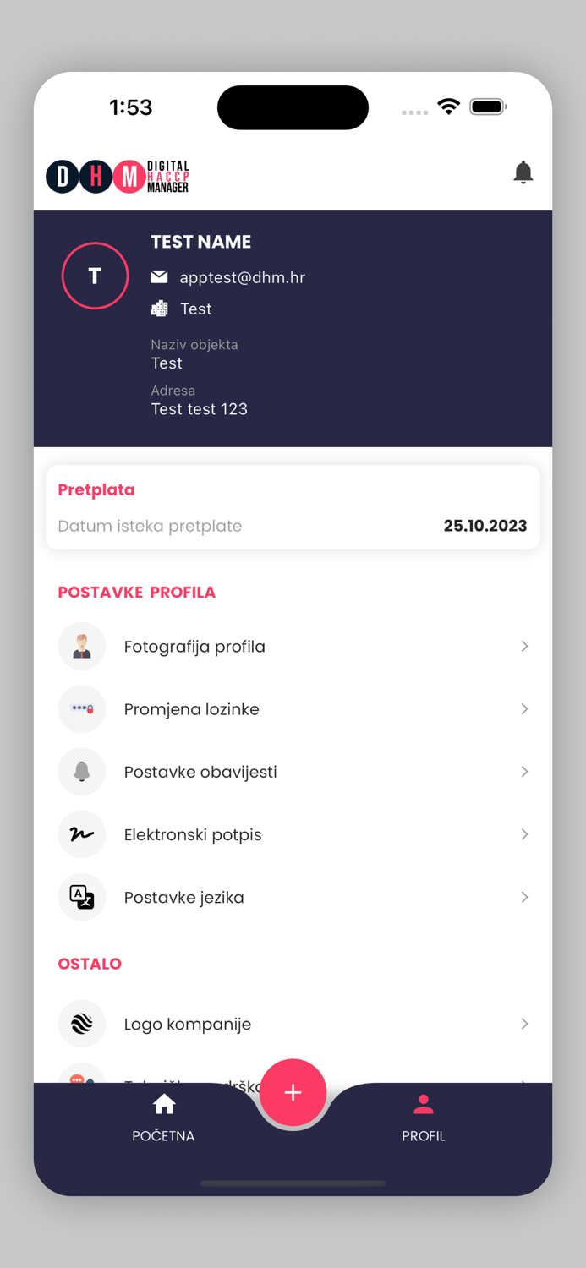Switch to the Početna home tab
Viewport: 586px width, 1268px height.
pyautogui.click(x=163, y=1118)
